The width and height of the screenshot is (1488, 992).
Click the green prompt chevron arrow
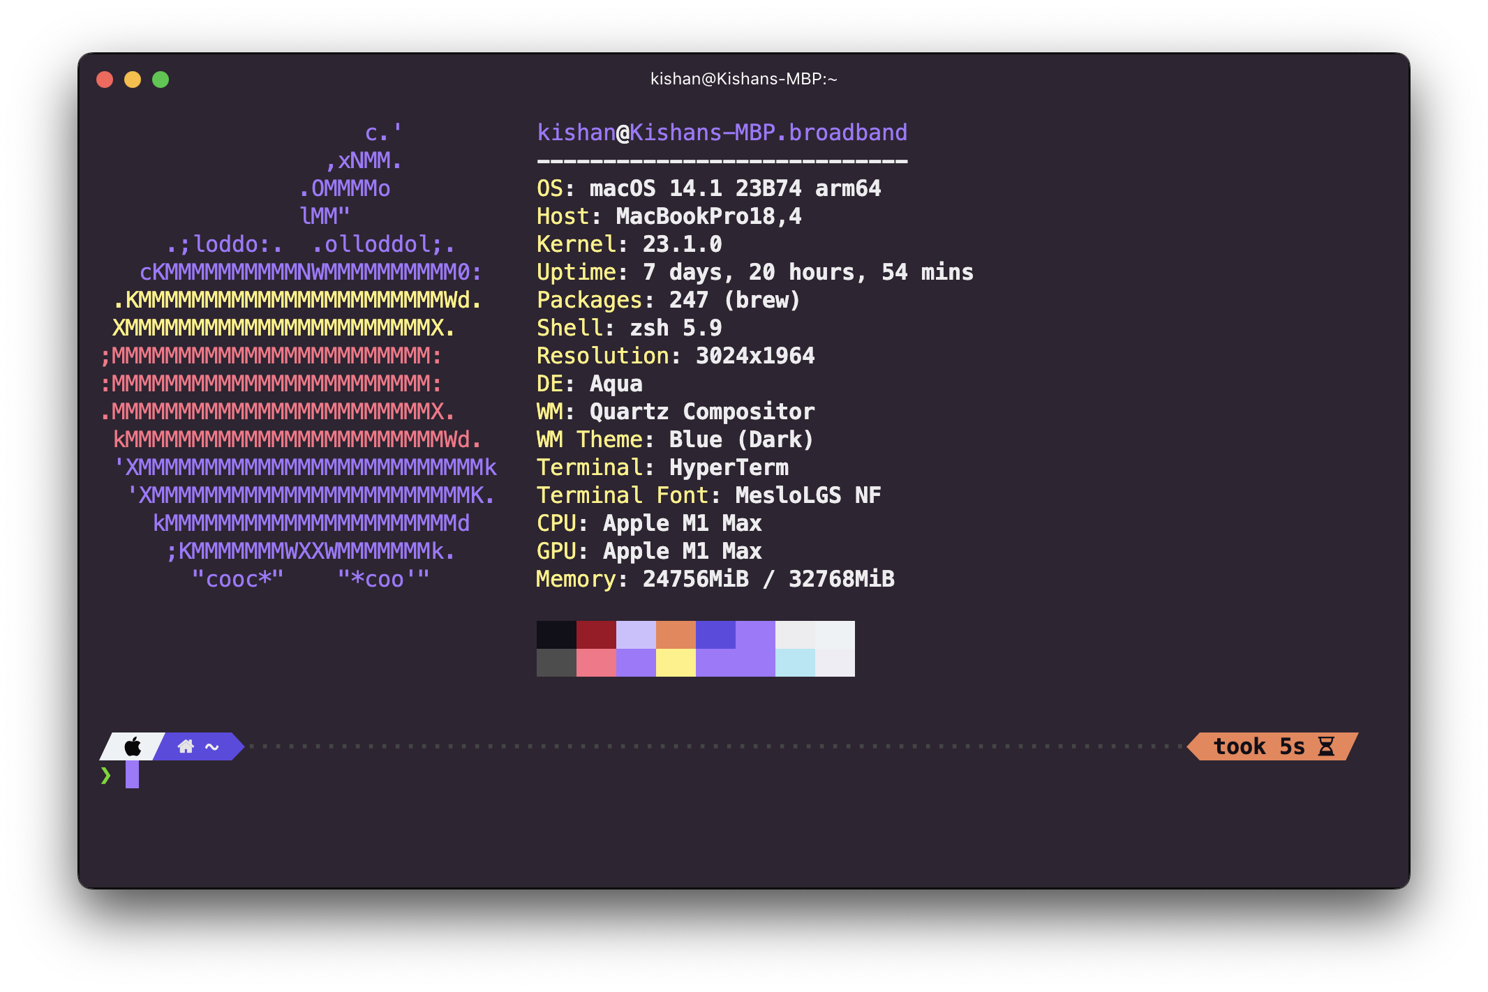[105, 775]
